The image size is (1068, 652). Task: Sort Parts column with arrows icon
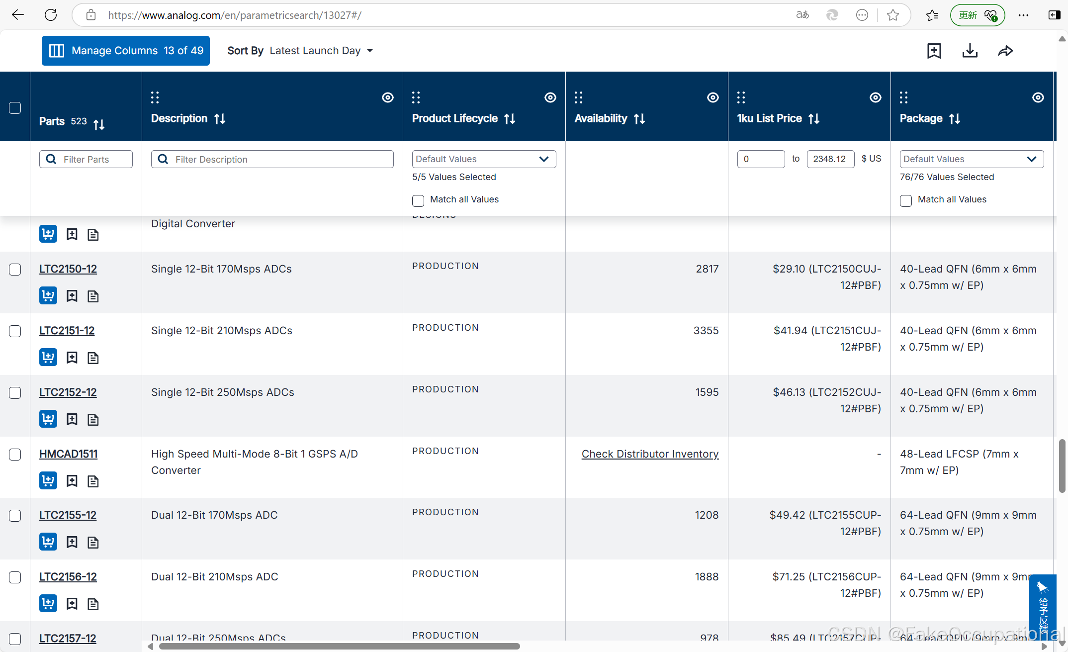click(99, 124)
